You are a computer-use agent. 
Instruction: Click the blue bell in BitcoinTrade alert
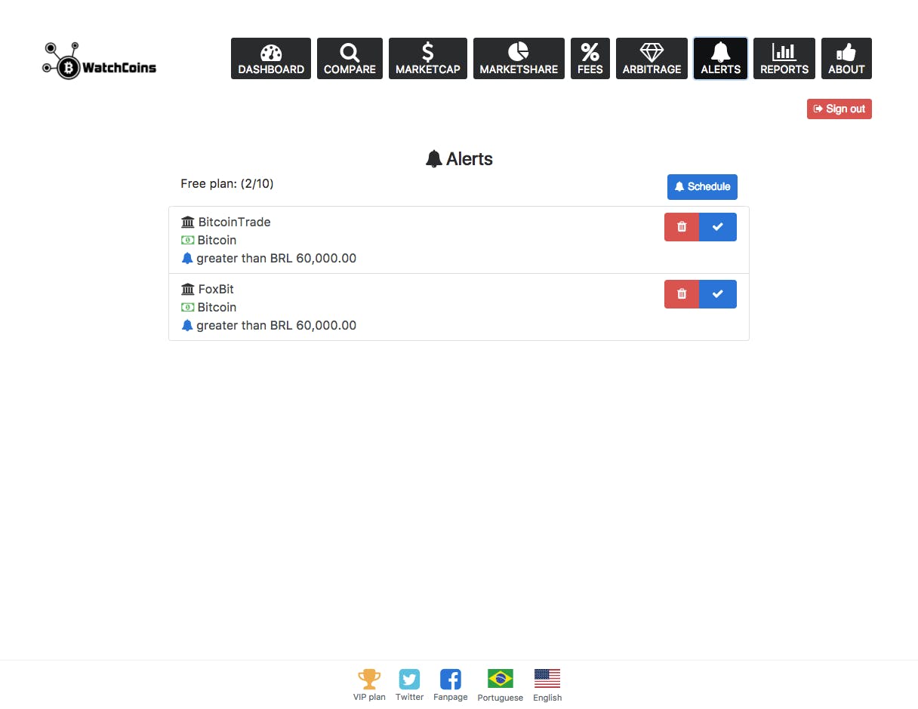pyautogui.click(x=187, y=258)
